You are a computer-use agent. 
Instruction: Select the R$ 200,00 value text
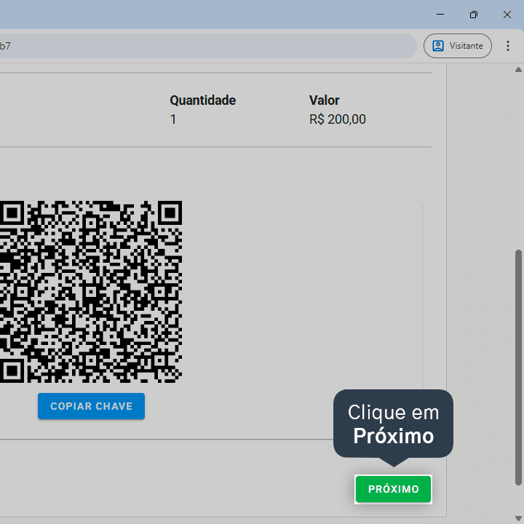[338, 119]
